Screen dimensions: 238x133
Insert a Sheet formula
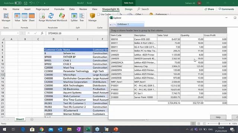[x=32, y=17]
